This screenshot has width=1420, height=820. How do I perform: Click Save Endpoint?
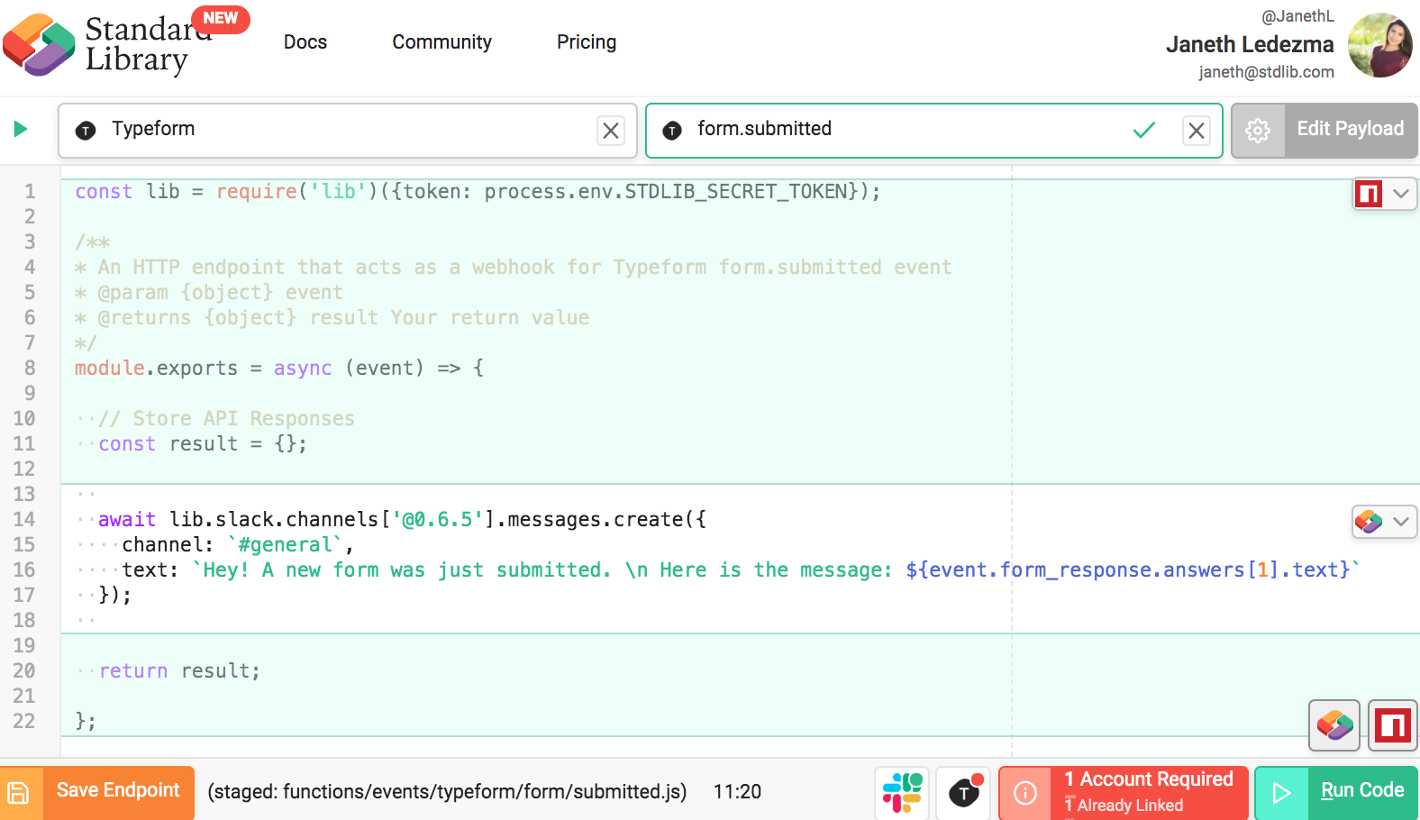pos(118,790)
